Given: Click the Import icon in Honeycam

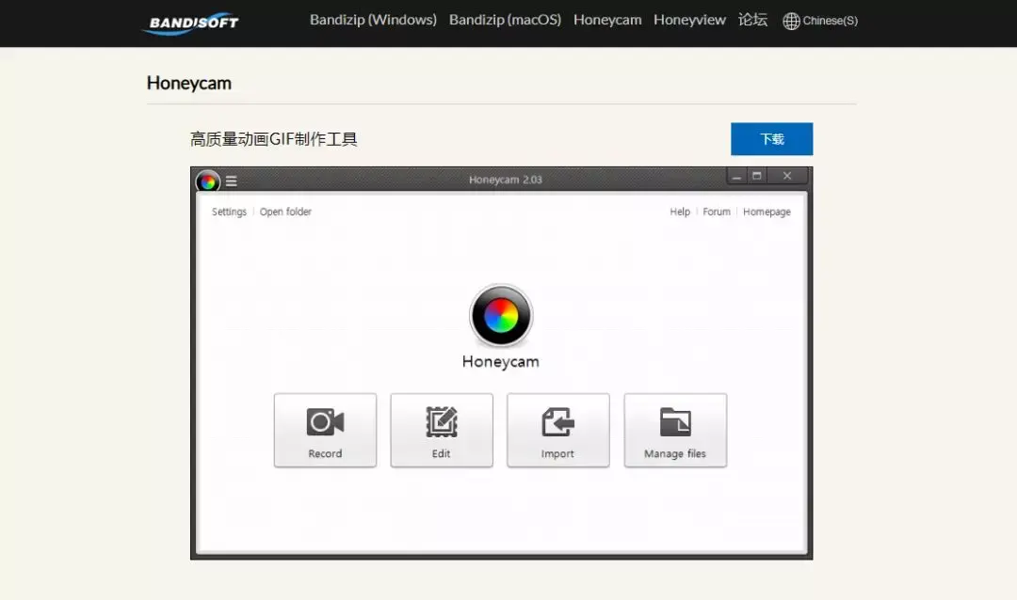Looking at the screenshot, I should (x=558, y=430).
